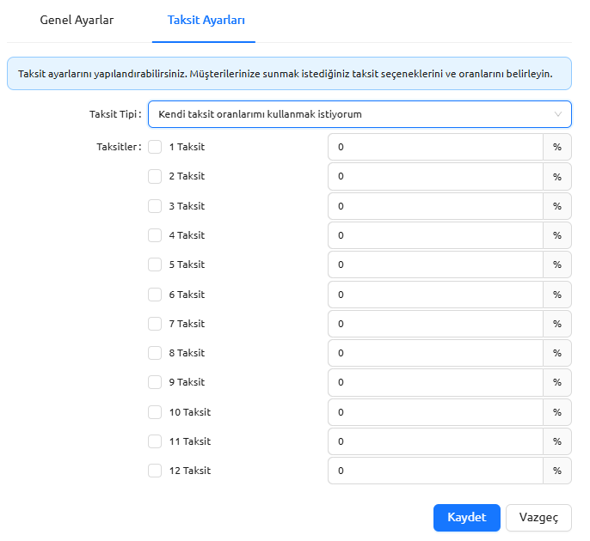This screenshot has height=541, width=590.
Task: Click the 4 Taksit percentage input
Action: [x=435, y=235]
